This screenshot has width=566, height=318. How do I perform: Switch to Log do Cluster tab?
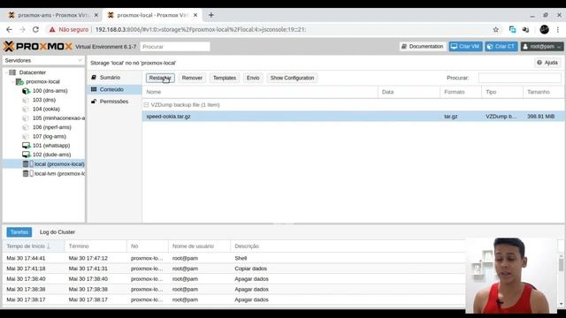tap(57, 232)
